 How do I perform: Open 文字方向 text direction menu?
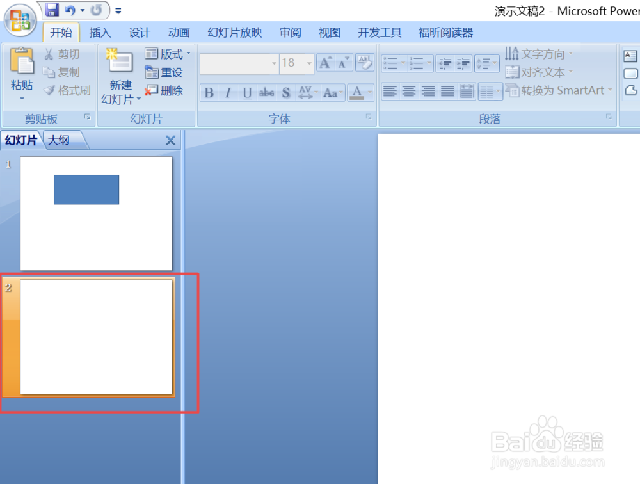pyautogui.click(x=539, y=54)
